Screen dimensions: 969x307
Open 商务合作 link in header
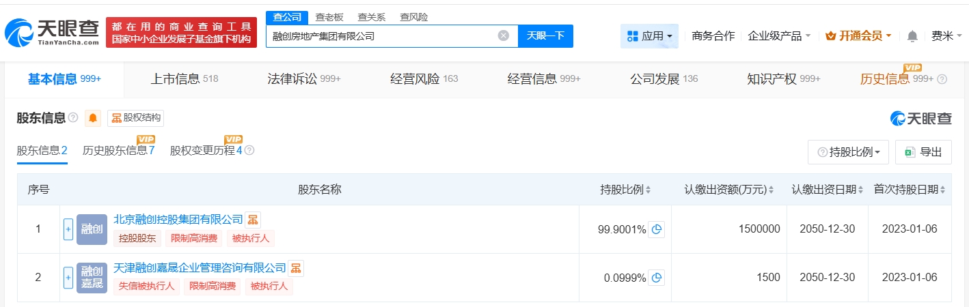coord(713,35)
